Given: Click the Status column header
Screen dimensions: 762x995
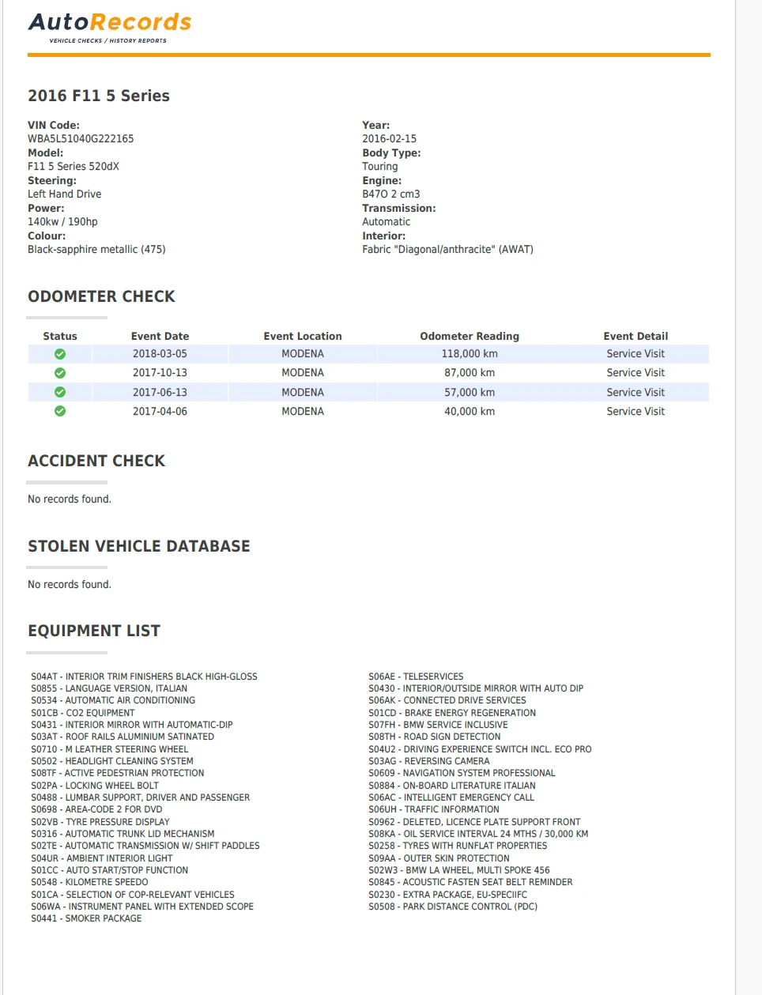Looking at the screenshot, I should pos(60,336).
